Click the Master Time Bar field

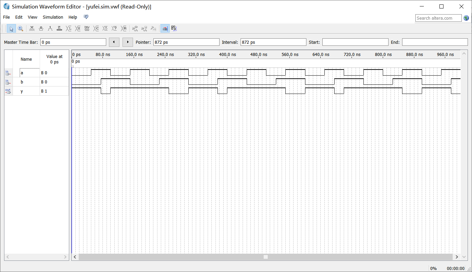(x=73, y=42)
